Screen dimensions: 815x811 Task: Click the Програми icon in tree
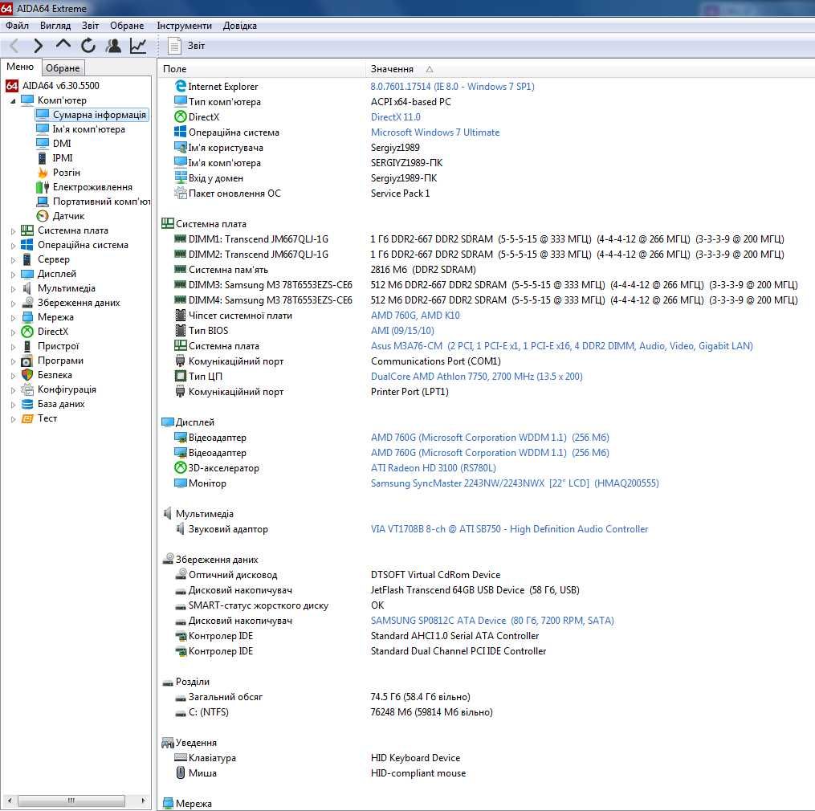point(27,361)
